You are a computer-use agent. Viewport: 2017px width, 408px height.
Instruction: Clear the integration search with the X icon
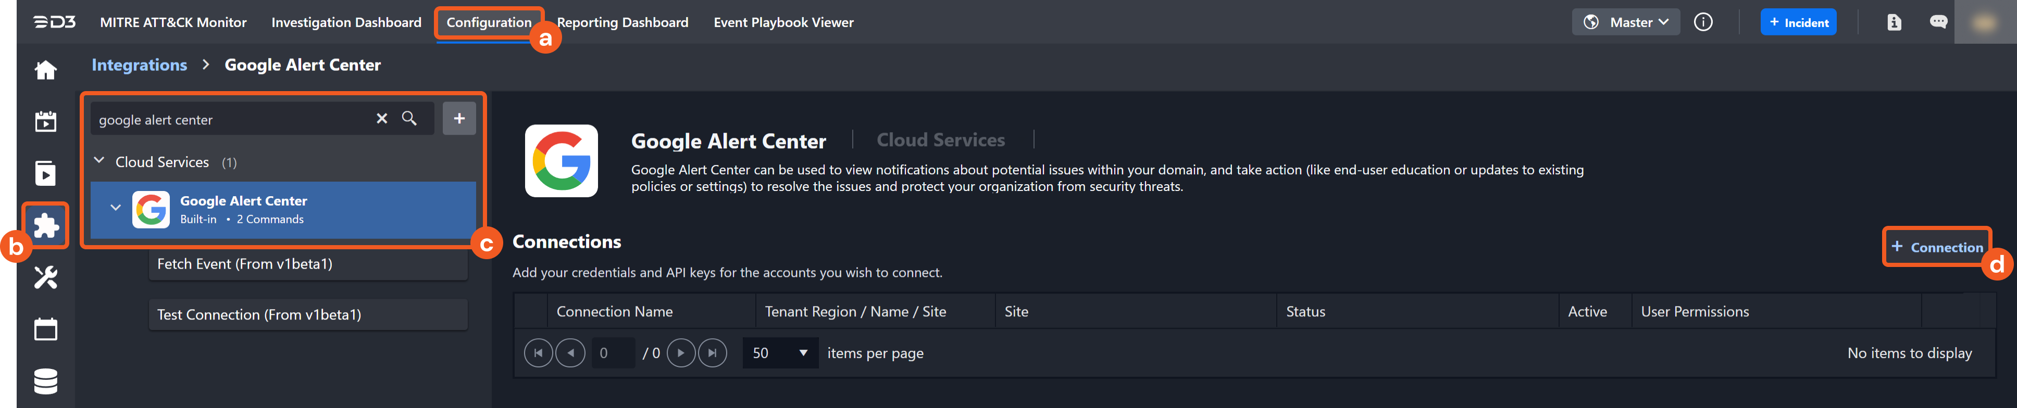point(381,119)
